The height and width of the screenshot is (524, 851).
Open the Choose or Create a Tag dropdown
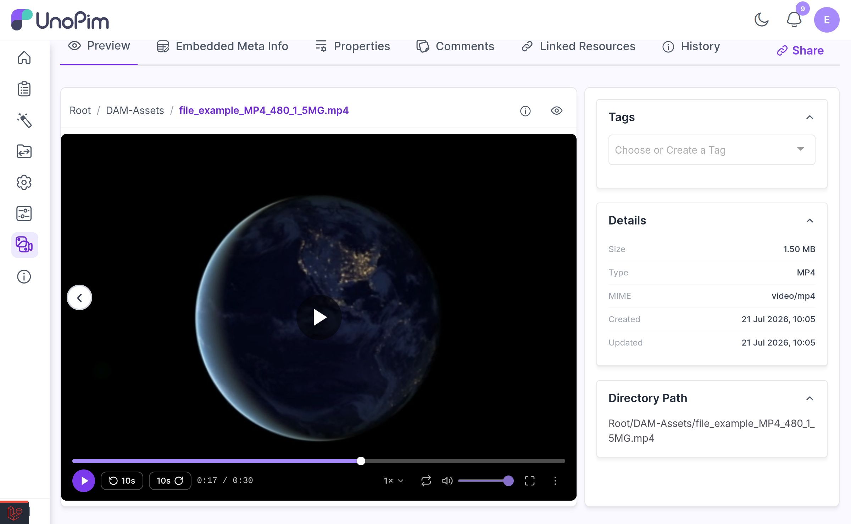[712, 150]
